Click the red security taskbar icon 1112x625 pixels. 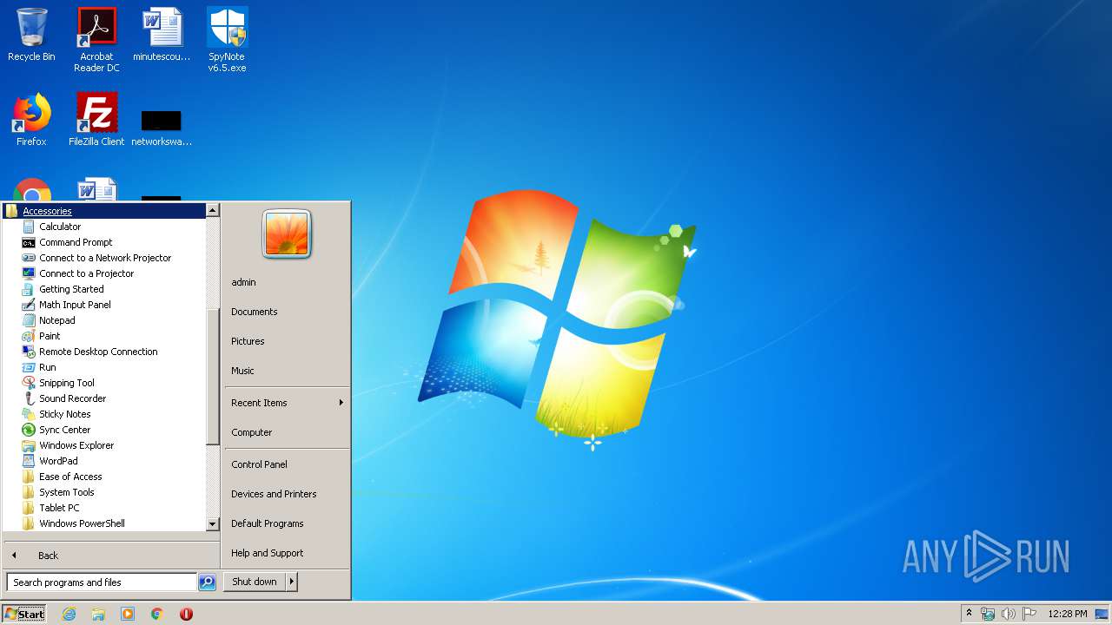[186, 614]
